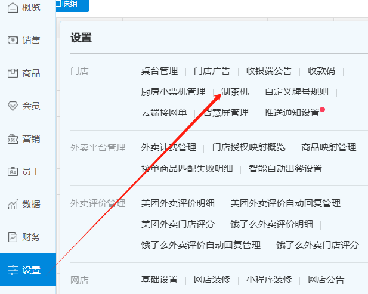Open the 财务 sidebar menu
368x294 pixels.
point(28,237)
